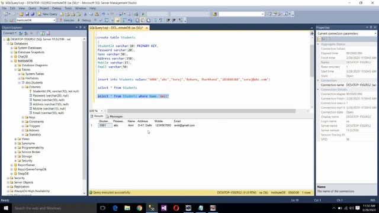Expand the Views folder node
The height and width of the screenshot is (213, 379).
click(15, 139)
